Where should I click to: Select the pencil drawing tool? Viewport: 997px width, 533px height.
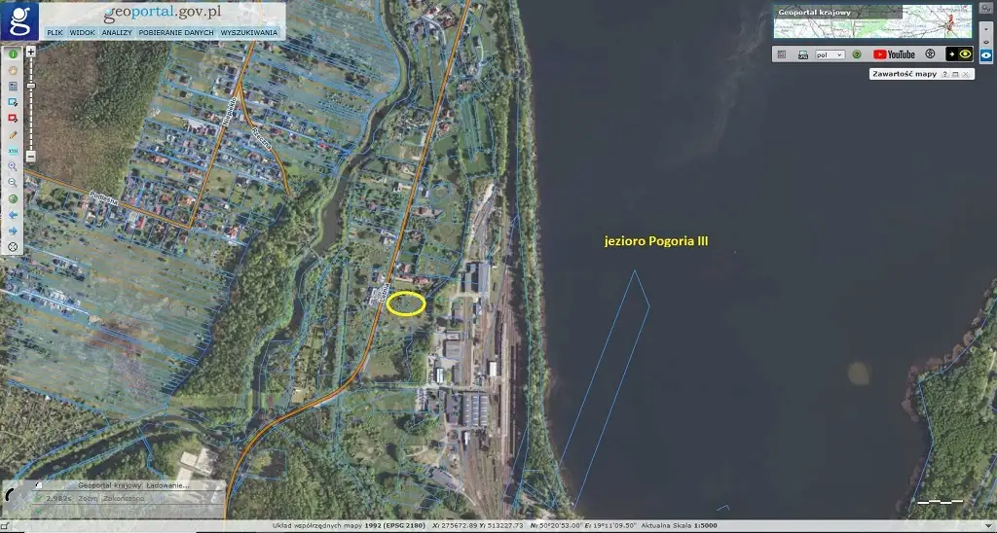pyautogui.click(x=14, y=134)
